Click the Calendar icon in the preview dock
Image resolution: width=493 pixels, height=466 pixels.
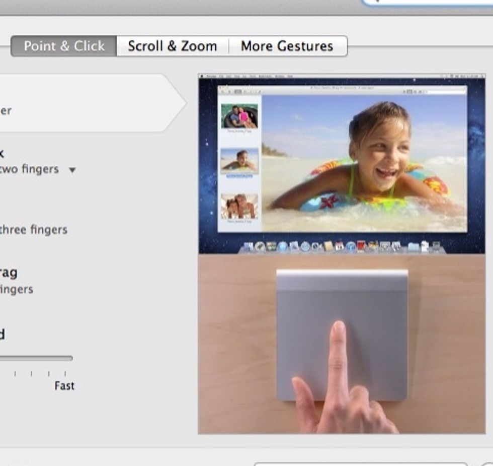tap(340, 247)
